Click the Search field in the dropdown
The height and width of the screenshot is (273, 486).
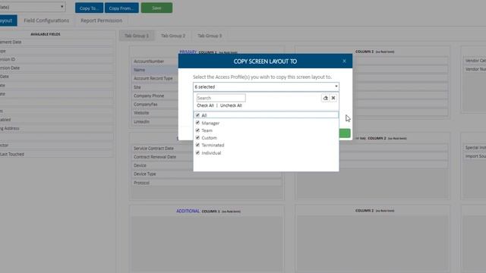tap(221, 98)
